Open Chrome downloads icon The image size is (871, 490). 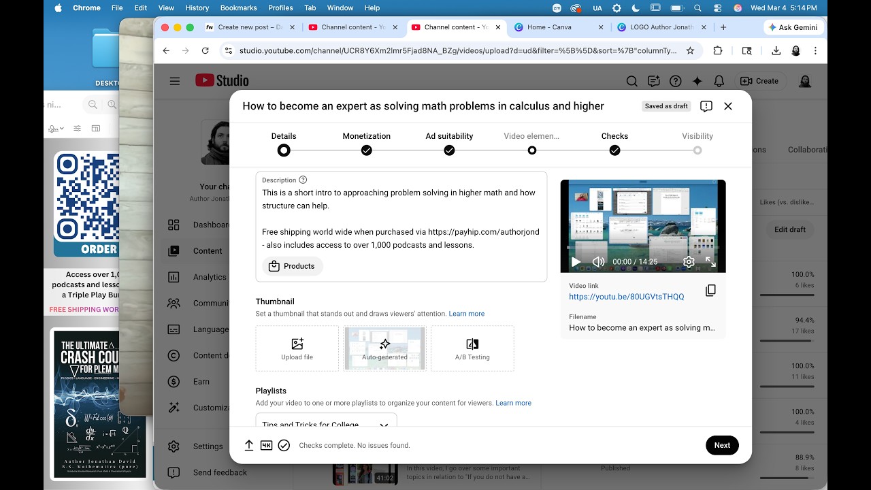tap(776, 50)
